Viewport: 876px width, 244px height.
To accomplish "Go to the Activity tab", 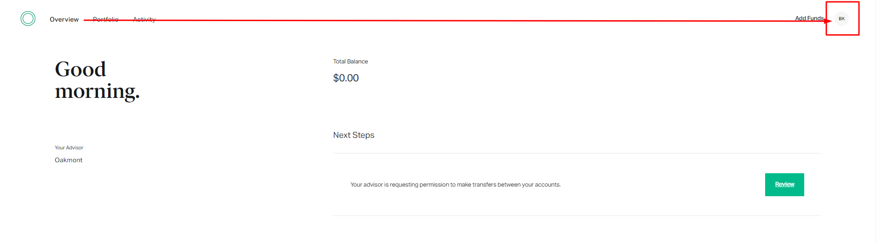I will (144, 19).
